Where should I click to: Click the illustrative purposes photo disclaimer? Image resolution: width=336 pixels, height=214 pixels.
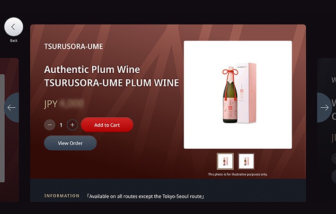238,174
